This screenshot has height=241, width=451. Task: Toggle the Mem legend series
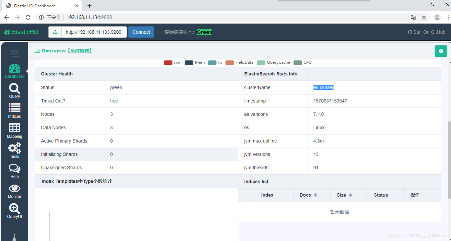tap(195, 62)
